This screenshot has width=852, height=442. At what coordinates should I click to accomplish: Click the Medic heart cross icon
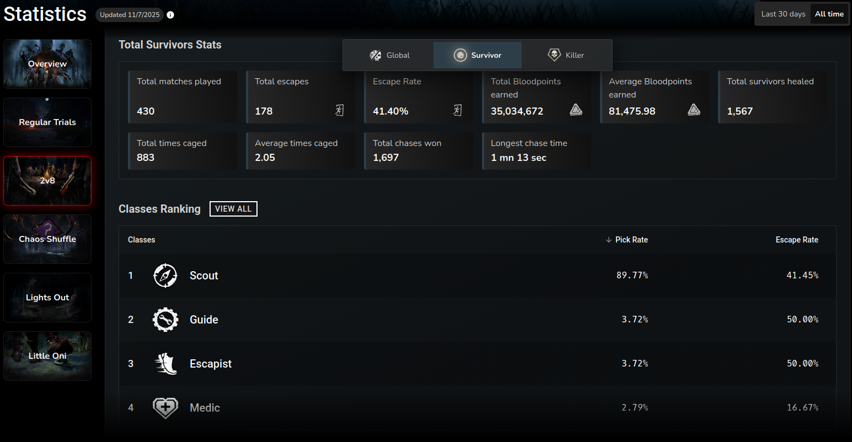click(165, 408)
